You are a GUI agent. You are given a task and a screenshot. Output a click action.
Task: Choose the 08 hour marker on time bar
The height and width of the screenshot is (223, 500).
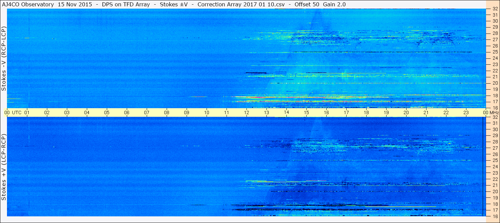[167, 112]
